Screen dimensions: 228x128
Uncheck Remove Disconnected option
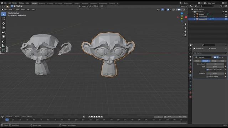[x=207, y=70]
